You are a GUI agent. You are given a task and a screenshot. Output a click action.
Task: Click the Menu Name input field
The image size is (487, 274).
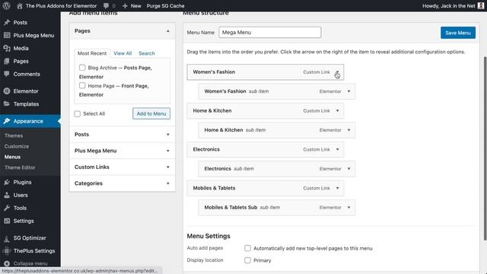pyautogui.click(x=270, y=32)
